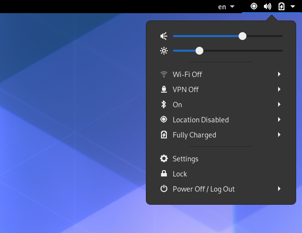The image size is (302, 233).
Task: Open the VPN Off menu entry
Action: point(221,90)
